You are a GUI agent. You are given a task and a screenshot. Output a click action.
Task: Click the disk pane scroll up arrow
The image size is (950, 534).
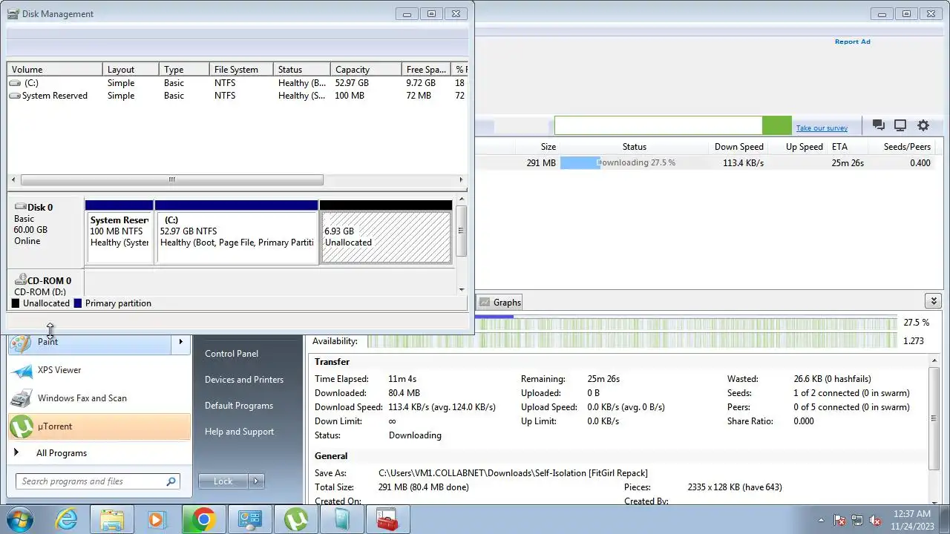(462, 198)
